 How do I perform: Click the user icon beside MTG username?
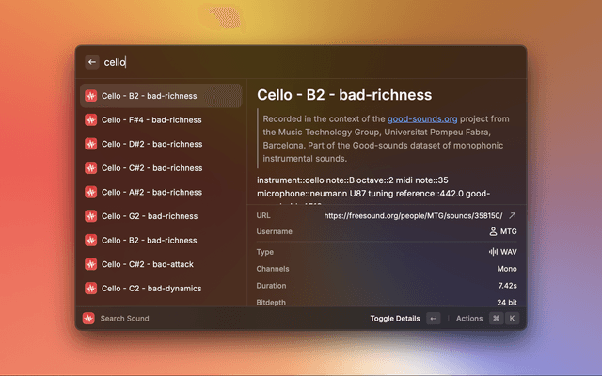coord(493,231)
